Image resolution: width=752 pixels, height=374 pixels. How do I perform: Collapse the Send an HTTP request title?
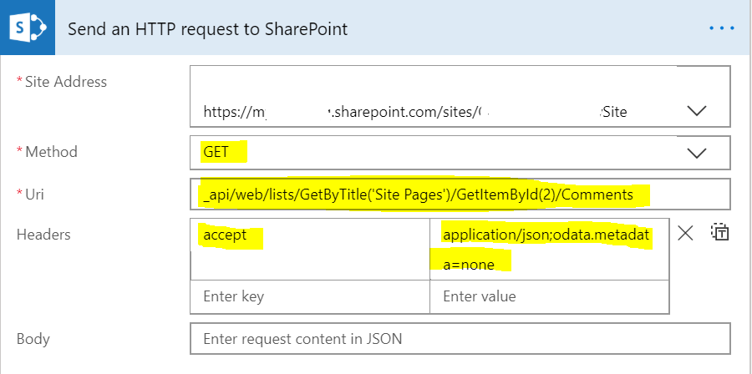[x=207, y=28]
